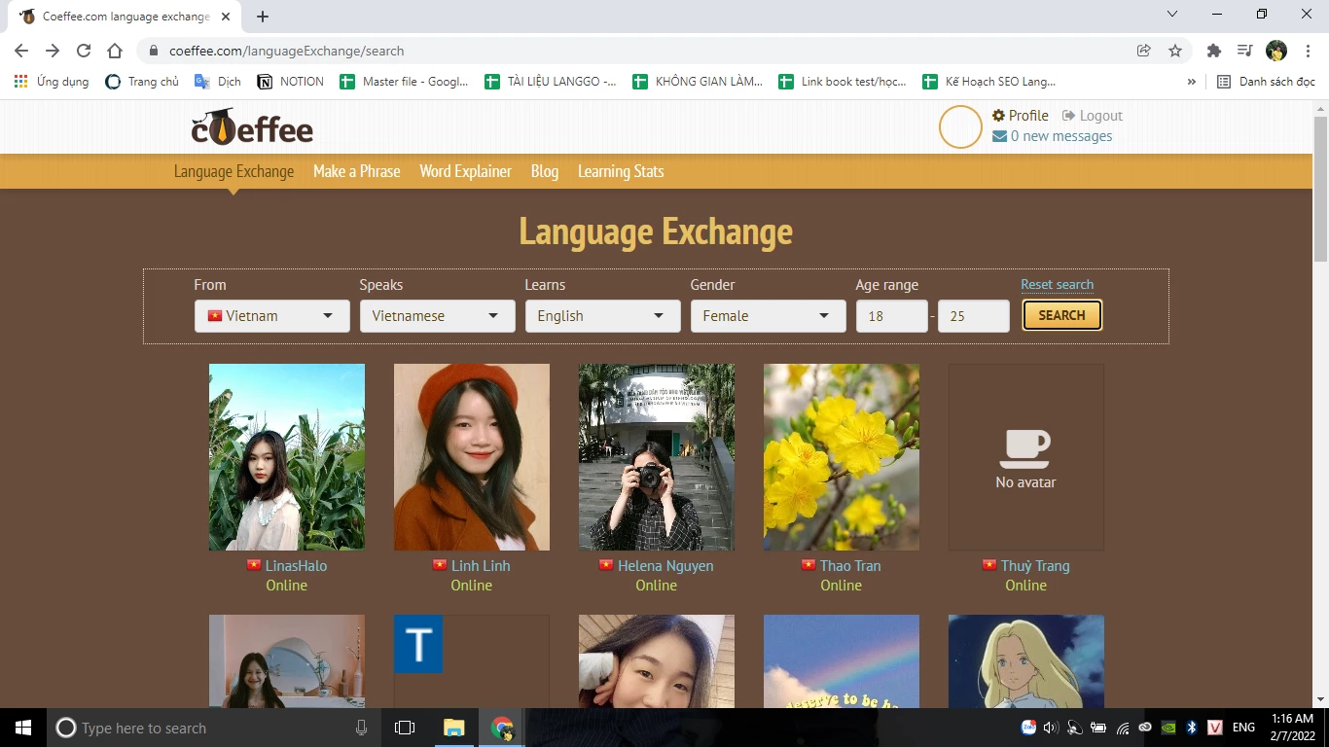Click the SEARCH button
The height and width of the screenshot is (747, 1329).
pos(1061,315)
